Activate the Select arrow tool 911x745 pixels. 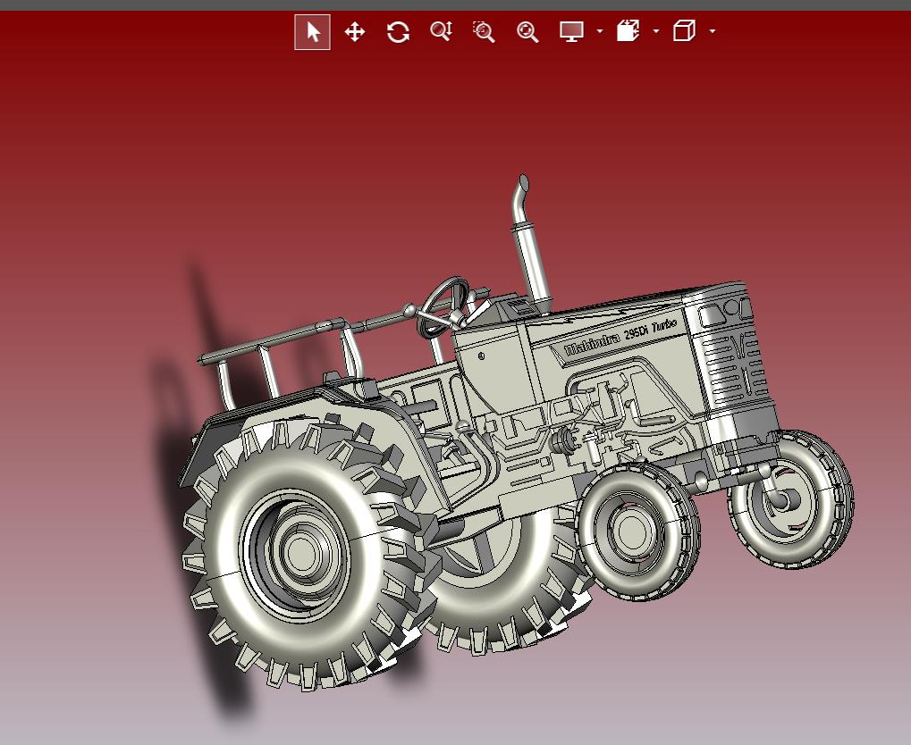click(x=313, y=32)
